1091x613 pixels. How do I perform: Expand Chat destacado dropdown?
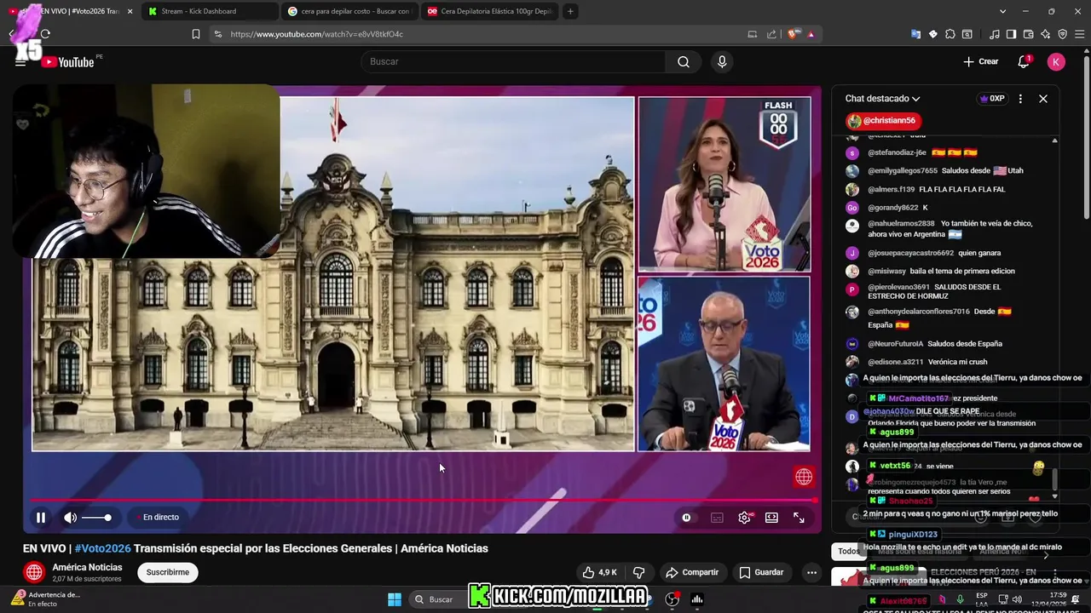pyautogui.click(x=883, y=99)
